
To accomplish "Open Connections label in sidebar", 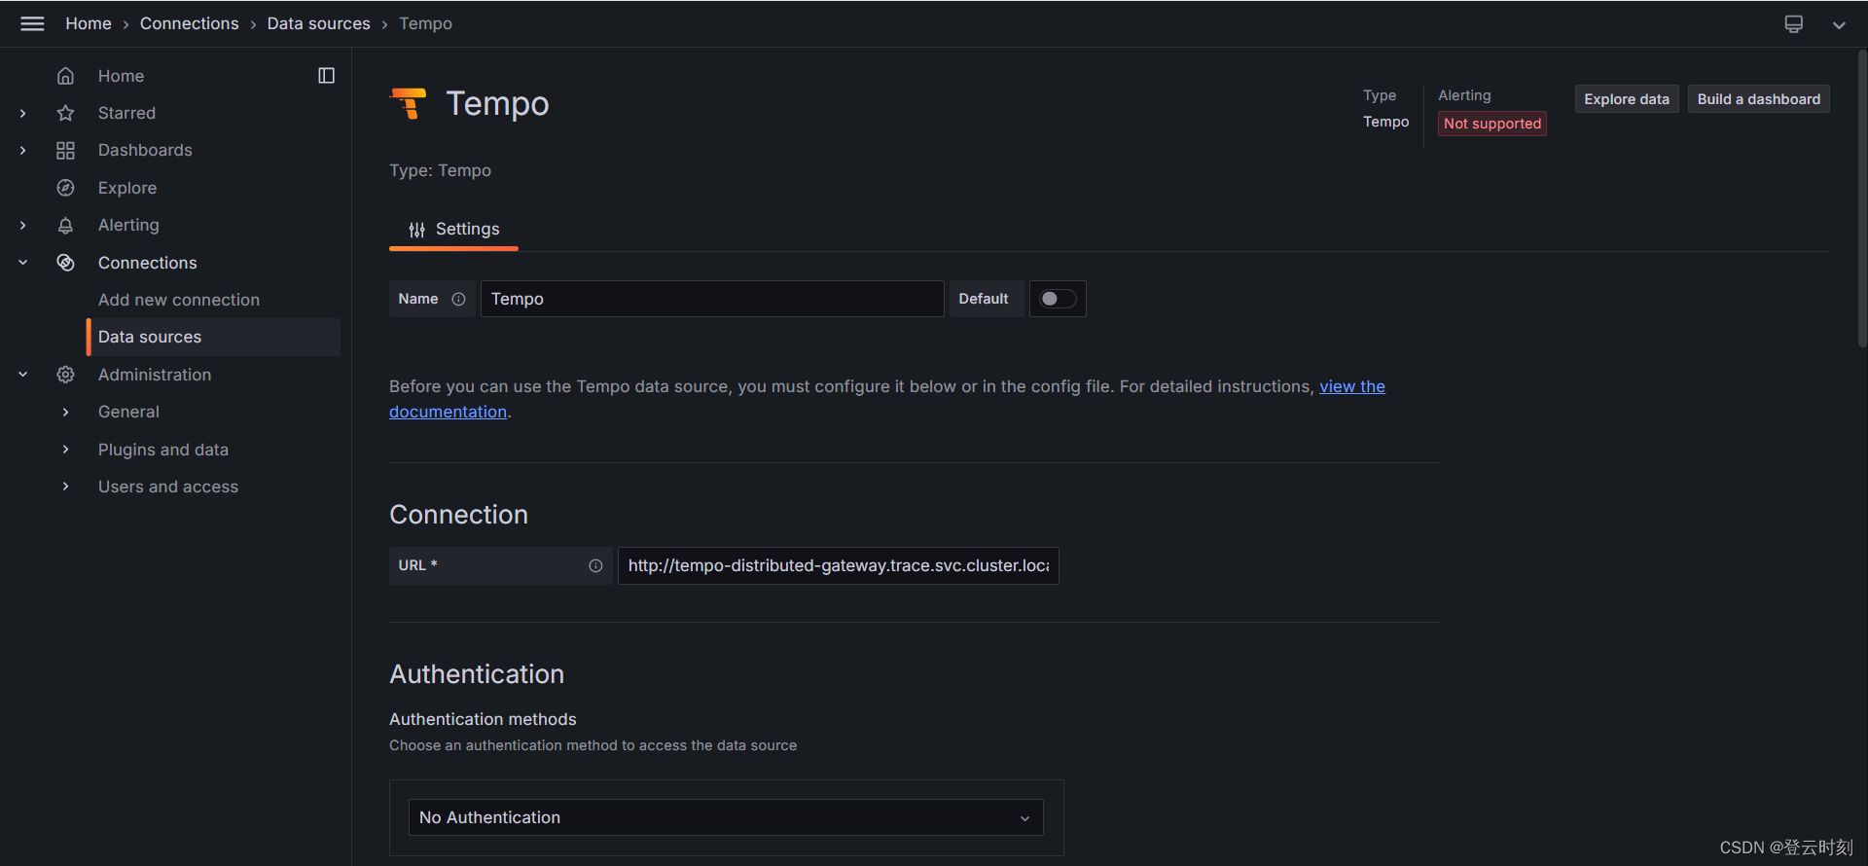I will pos(147,263).
